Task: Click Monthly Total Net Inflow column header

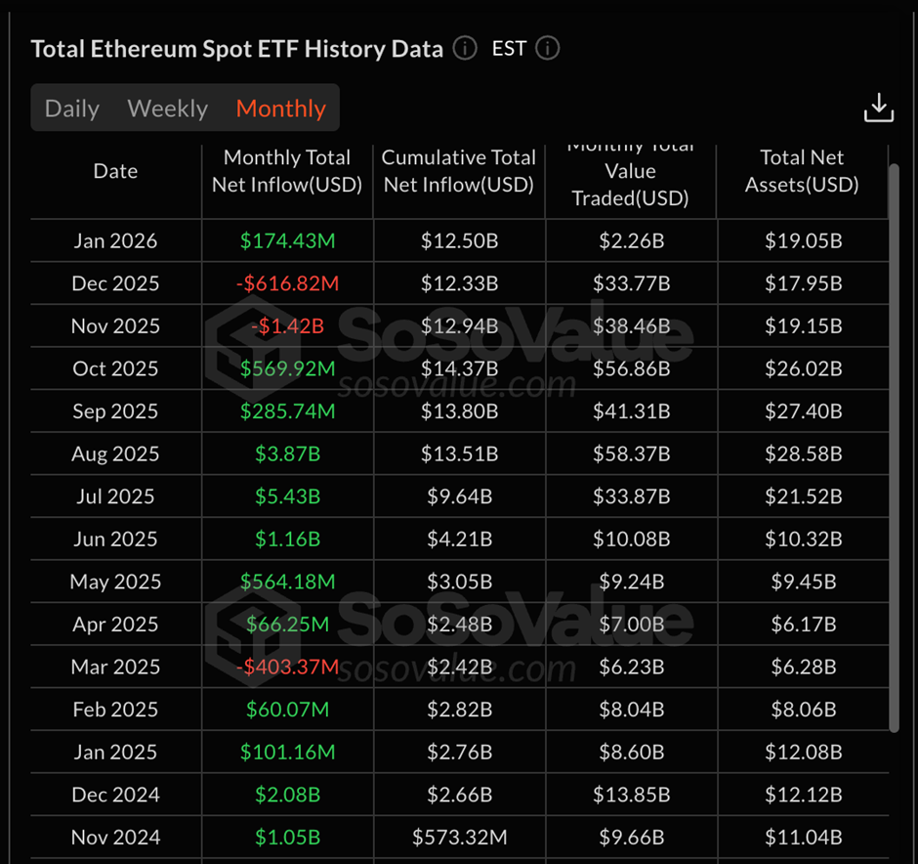Action: click(287, 171)
